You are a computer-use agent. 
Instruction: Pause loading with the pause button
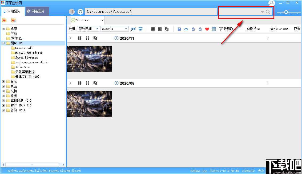(x=72, y=12)
